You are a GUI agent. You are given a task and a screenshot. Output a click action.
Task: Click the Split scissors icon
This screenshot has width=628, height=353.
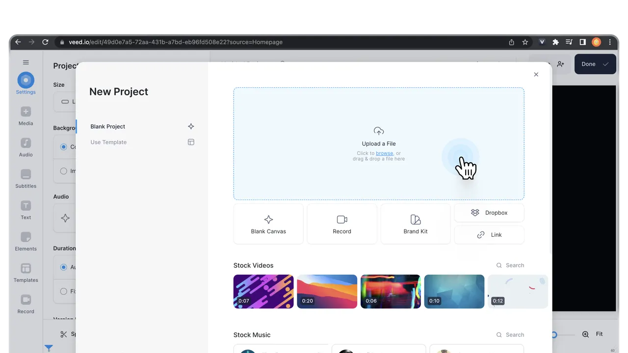[x=64, y=334]
